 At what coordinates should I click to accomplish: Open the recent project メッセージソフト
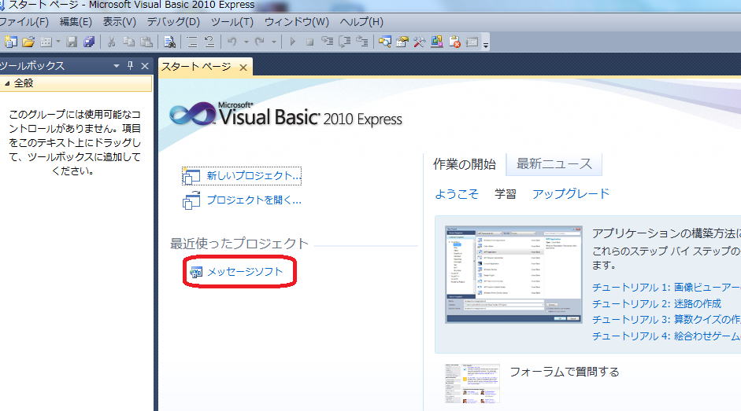[x=245, y=271]
